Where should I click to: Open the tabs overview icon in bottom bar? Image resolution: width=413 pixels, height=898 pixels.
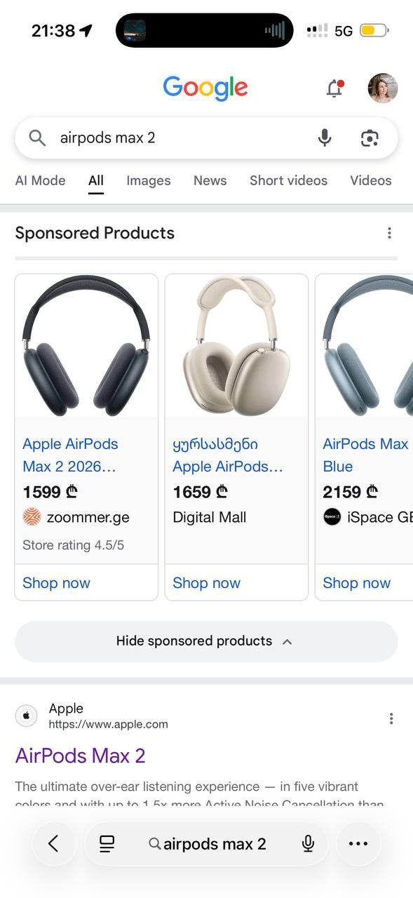(107, 844)
